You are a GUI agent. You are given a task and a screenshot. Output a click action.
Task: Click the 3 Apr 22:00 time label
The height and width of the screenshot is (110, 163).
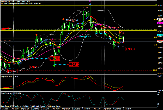[x=76, y=109]
